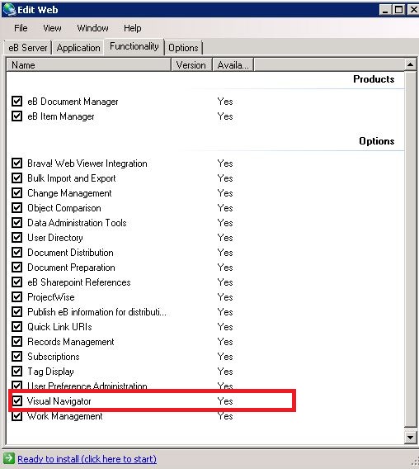Click the Edit Web globe title icon
Image resolution: width=419 pixels, height=469 pixels.
pyautogui.click(x=9, y=10)
